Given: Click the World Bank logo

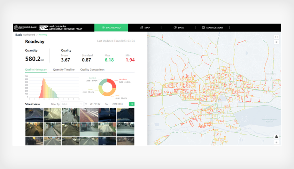Looking at the screenshot, I should (25, 28).
